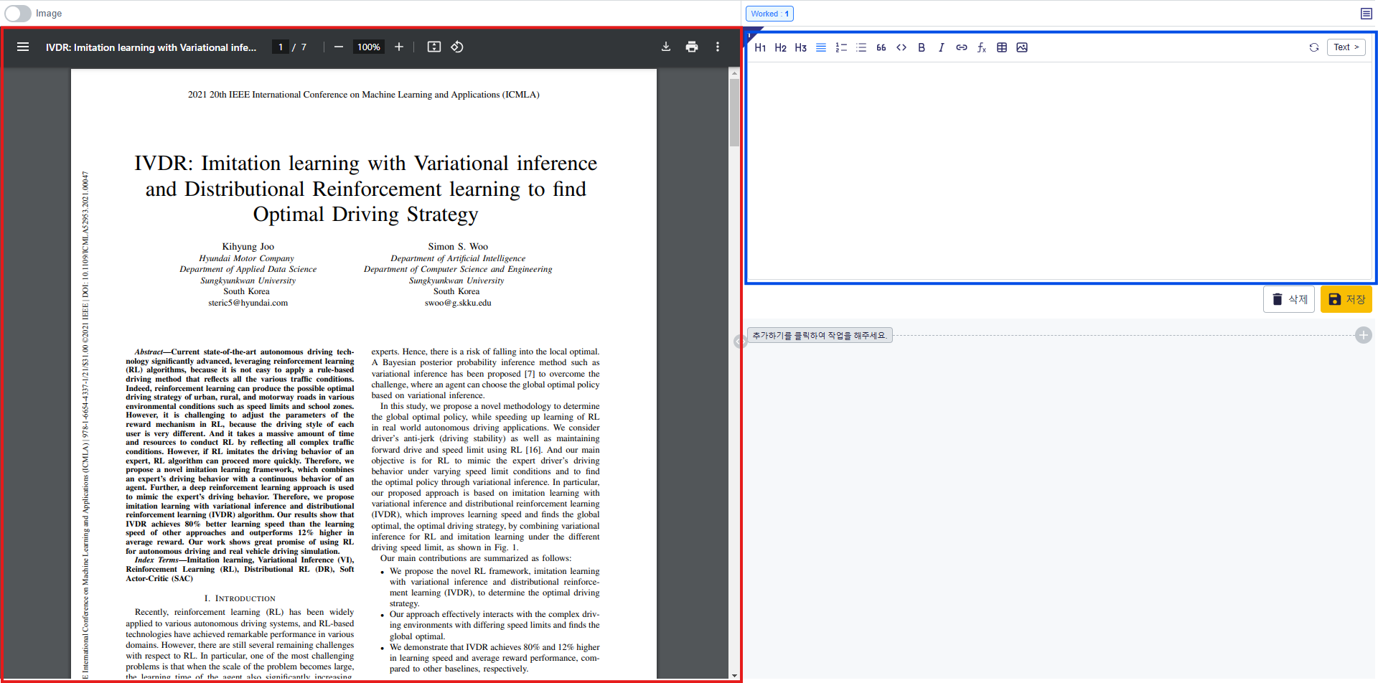1378x683 pixels.
Task: Click the 100% zoom level field
Action: pos(369,47)
